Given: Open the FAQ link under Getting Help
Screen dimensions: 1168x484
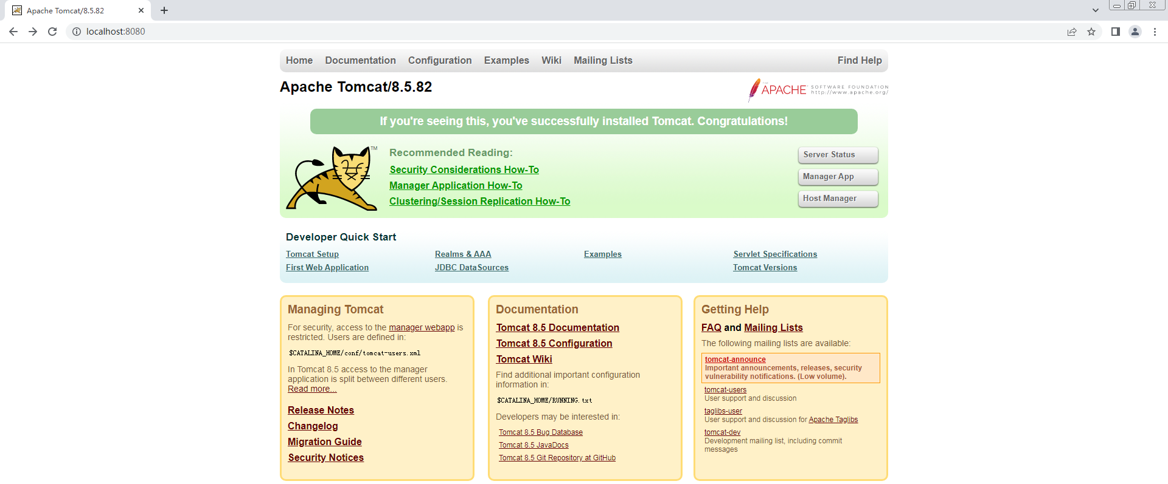Looking at the screenshot, I should point(711,328).
